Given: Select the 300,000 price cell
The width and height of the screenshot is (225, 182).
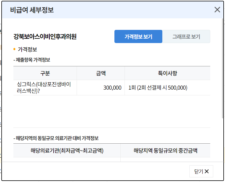Looking at the screenshot, I should (x=112, y=88).
